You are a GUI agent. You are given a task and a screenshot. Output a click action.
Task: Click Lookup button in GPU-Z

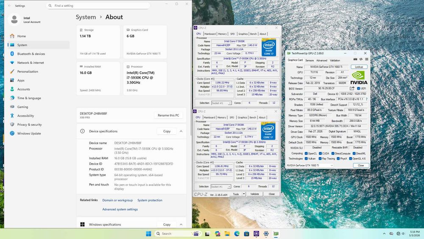359,67
